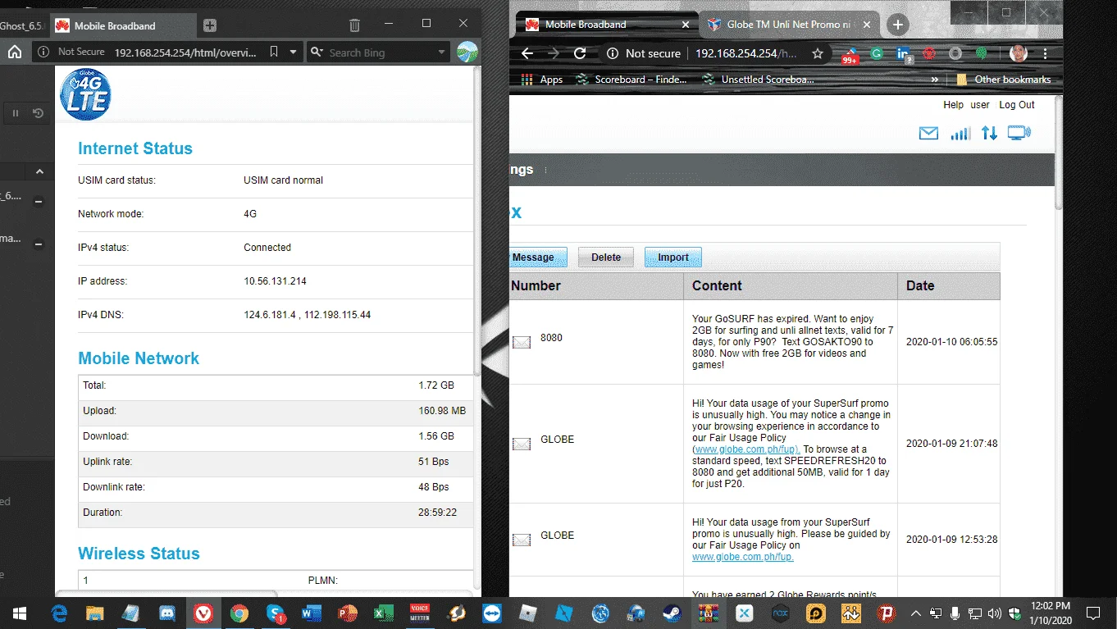
Task: Switch to Mobile Broadband tab in Vivaldi
Action: [124, 25]
